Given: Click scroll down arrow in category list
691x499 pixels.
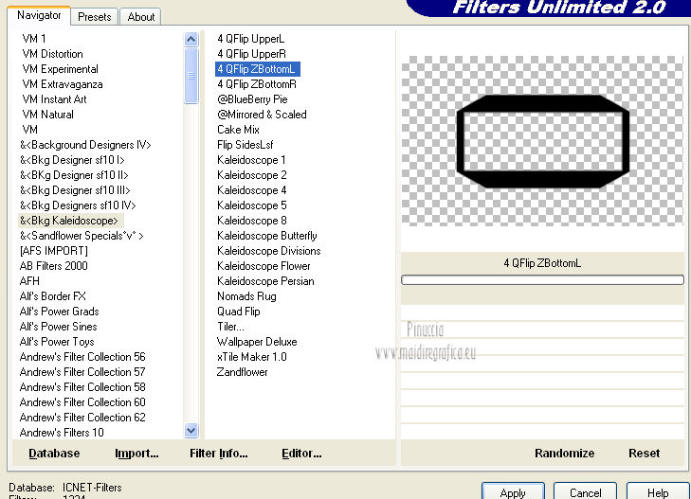Looking at the screenshot, I should click(x=191, y=431).
